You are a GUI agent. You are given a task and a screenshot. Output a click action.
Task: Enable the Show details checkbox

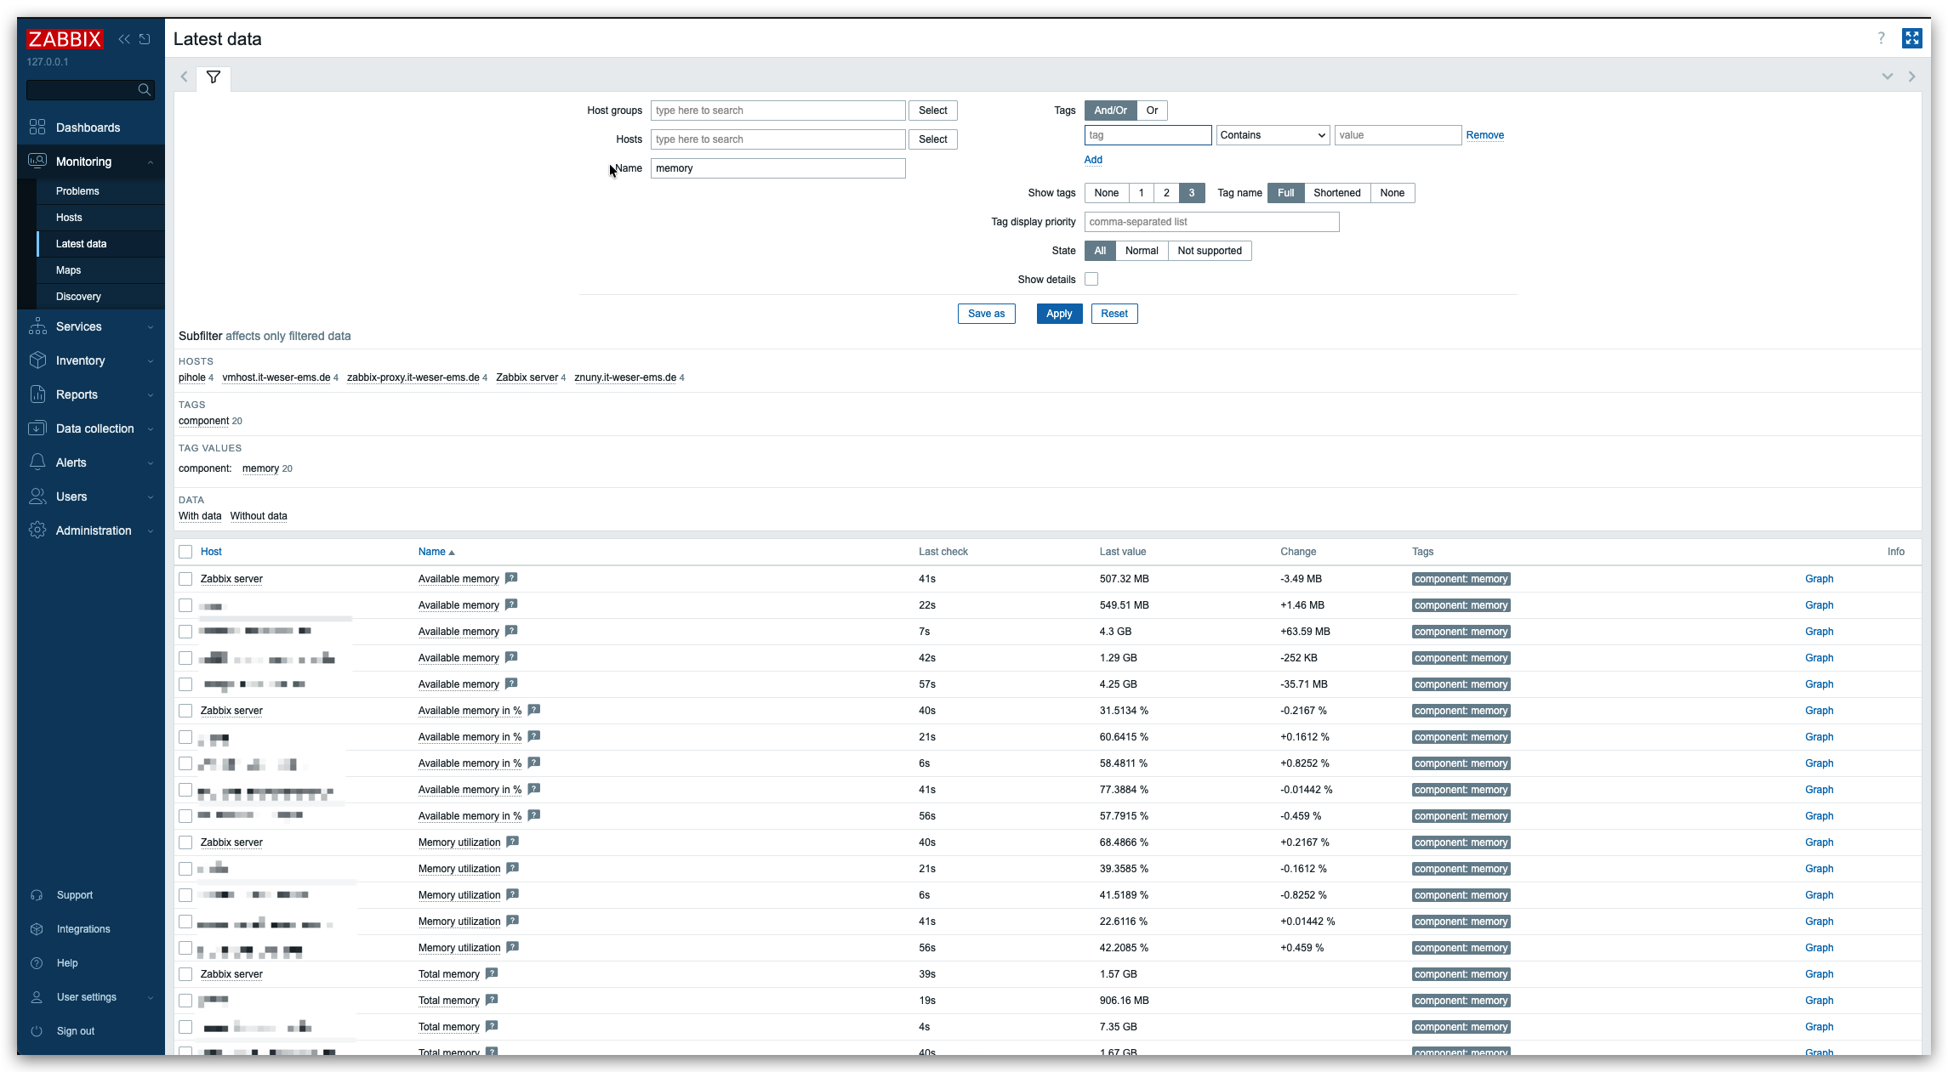tap(1091, 279)
